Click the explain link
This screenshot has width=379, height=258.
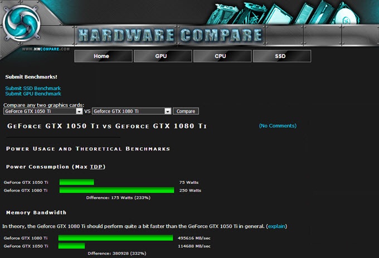(x=276, y=226)
